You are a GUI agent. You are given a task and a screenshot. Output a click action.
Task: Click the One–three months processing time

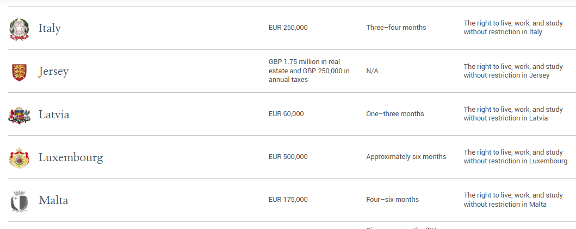[x=395, y=114]
